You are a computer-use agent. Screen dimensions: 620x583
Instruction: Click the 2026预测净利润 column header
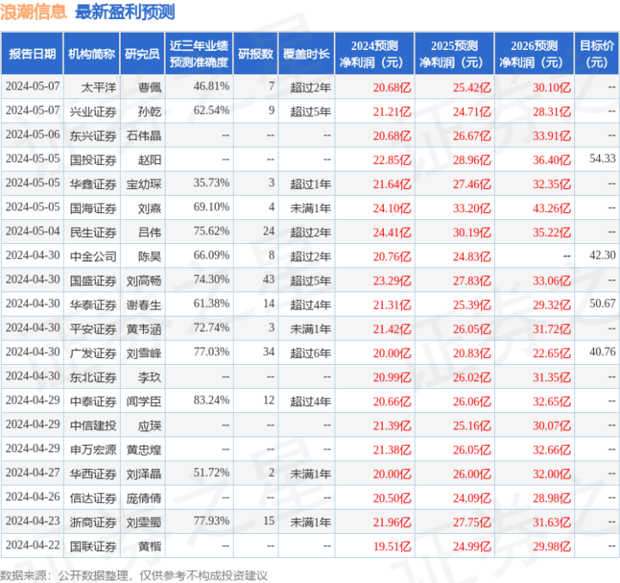coord(534,53)
